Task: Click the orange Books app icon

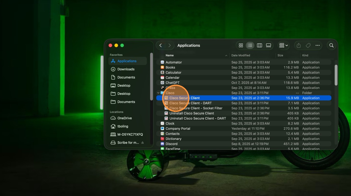Action: pos(162,67)
